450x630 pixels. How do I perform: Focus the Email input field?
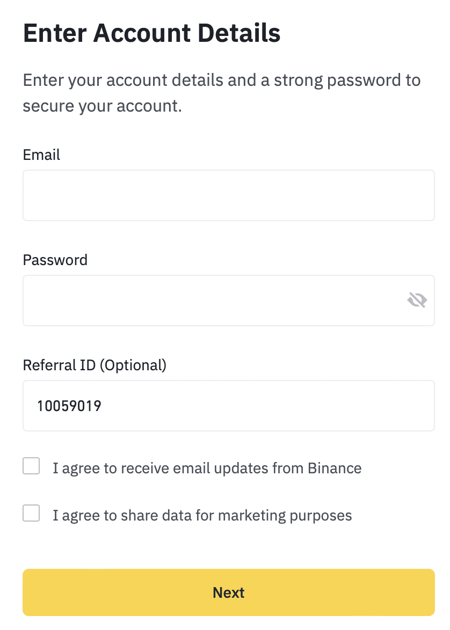point(228,195)
